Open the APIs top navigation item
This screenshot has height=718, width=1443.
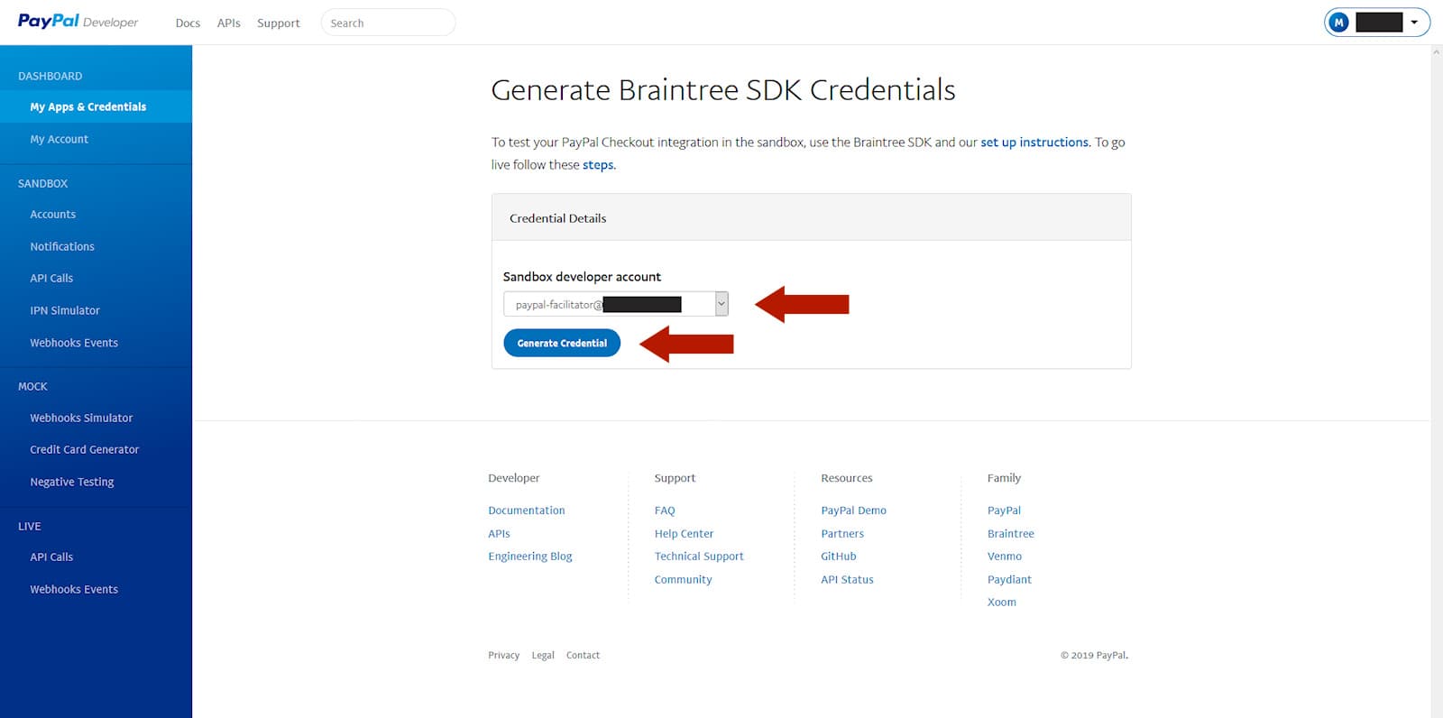pyautogui.click(x=228, y=23)
